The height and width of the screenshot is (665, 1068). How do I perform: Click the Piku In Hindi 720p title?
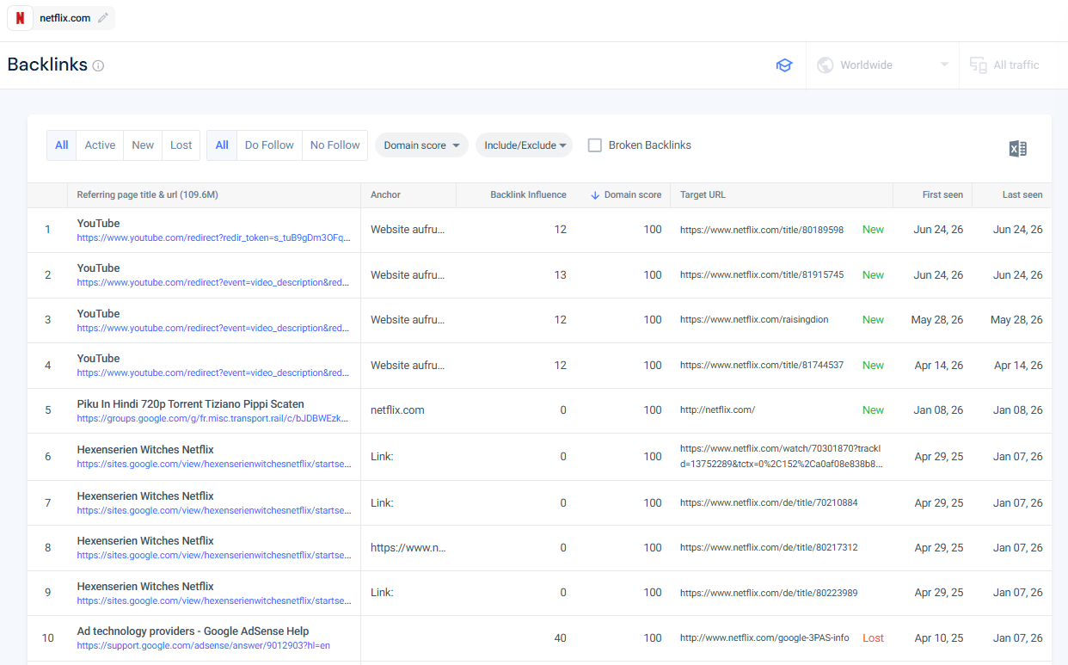coord(190,404)
